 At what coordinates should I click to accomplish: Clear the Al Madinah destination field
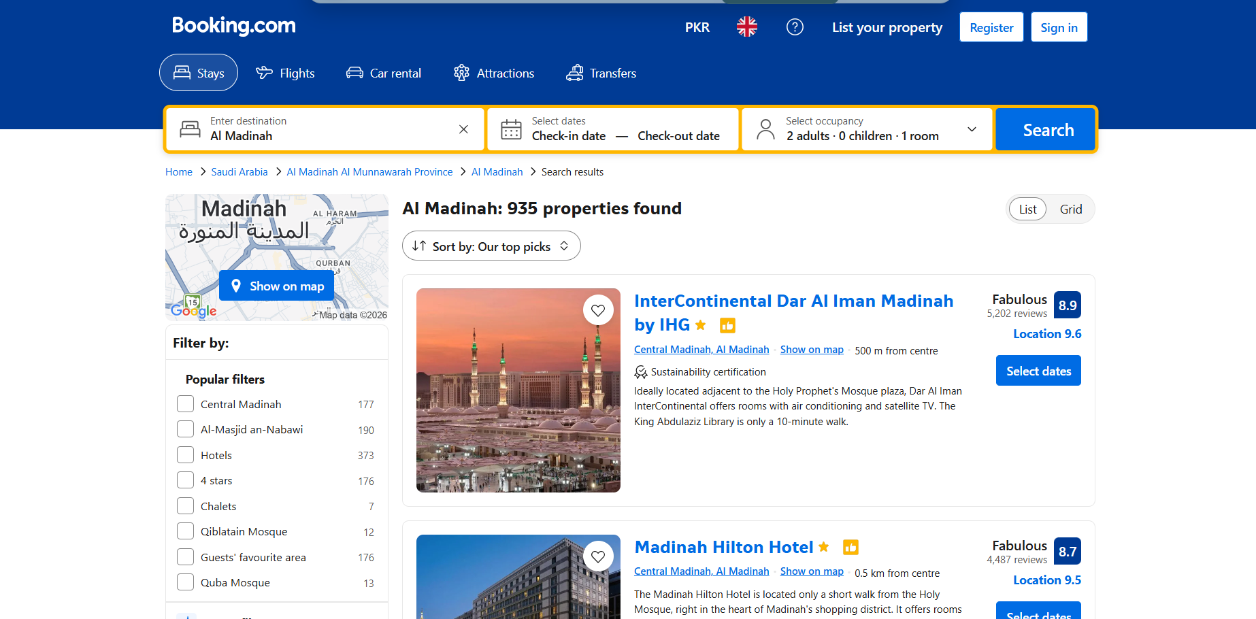[x=463, y=129]
